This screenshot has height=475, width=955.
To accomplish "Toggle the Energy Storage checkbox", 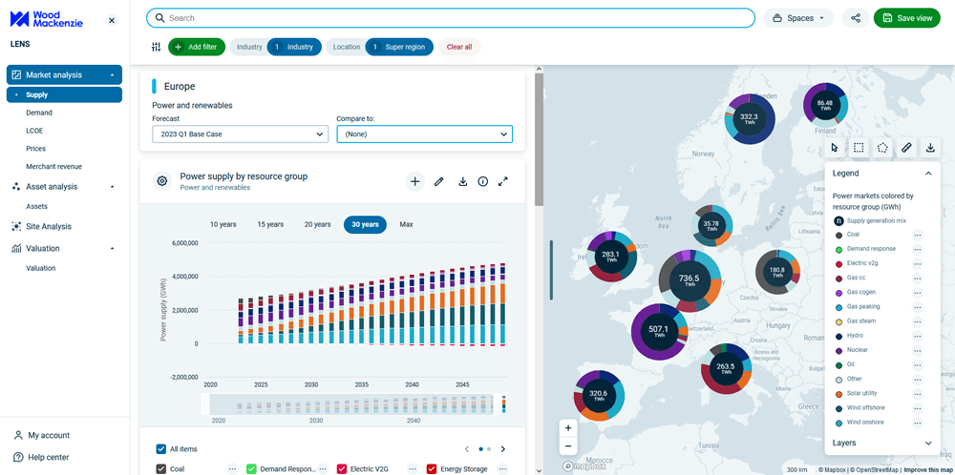I will click(x=432, y=469).
